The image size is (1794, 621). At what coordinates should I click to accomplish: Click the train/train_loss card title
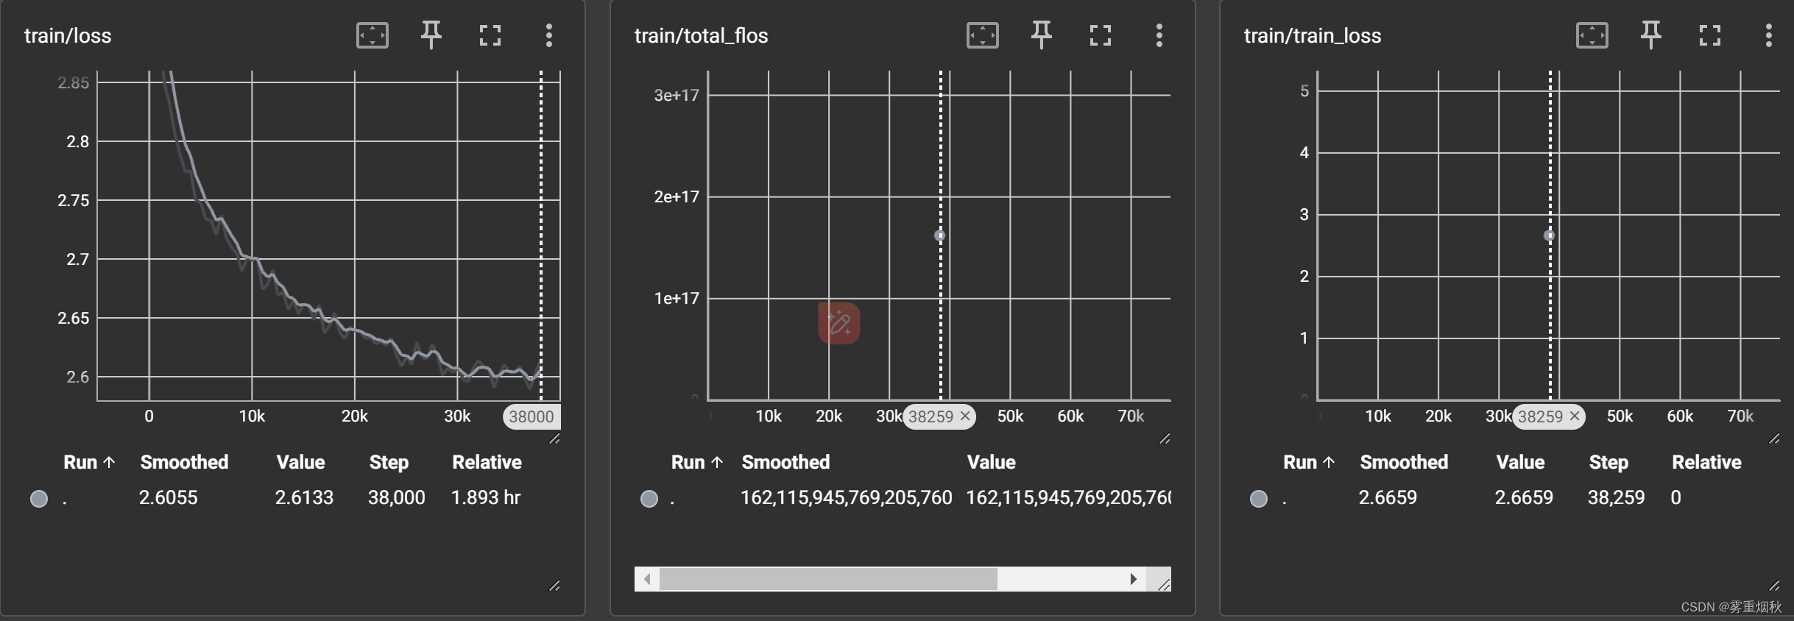click(x=1313, y=35)
